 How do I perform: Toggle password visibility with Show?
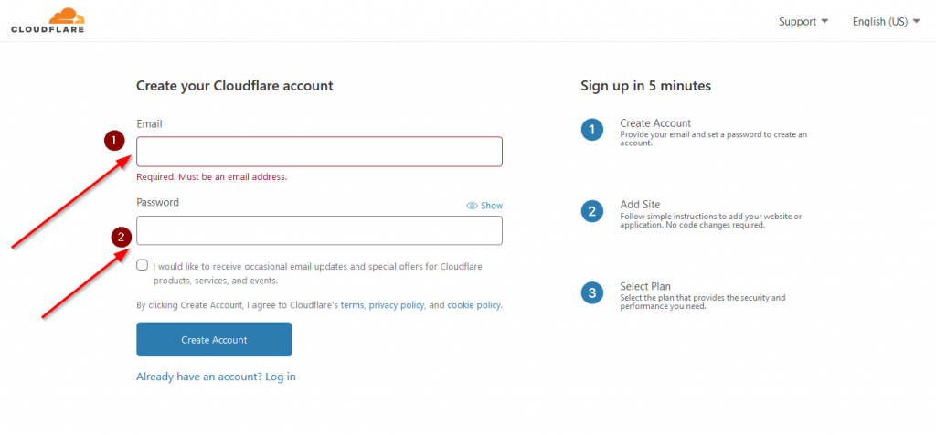pos(484,206)
